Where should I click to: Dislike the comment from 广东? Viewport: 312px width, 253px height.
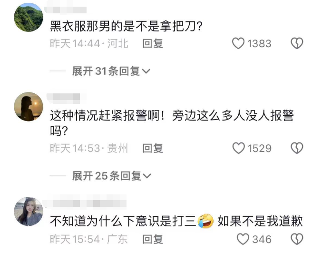[x=297, y=239]
